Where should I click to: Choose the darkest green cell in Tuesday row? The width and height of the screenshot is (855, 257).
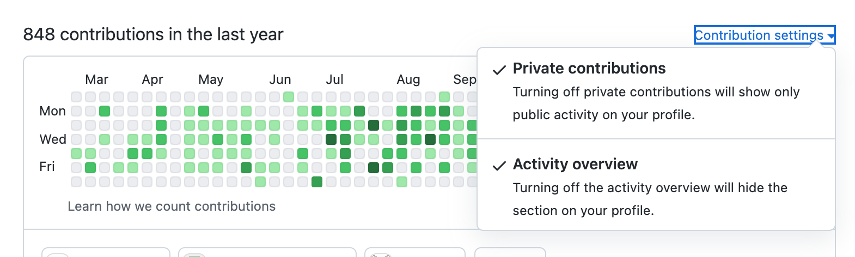[374, 125]
